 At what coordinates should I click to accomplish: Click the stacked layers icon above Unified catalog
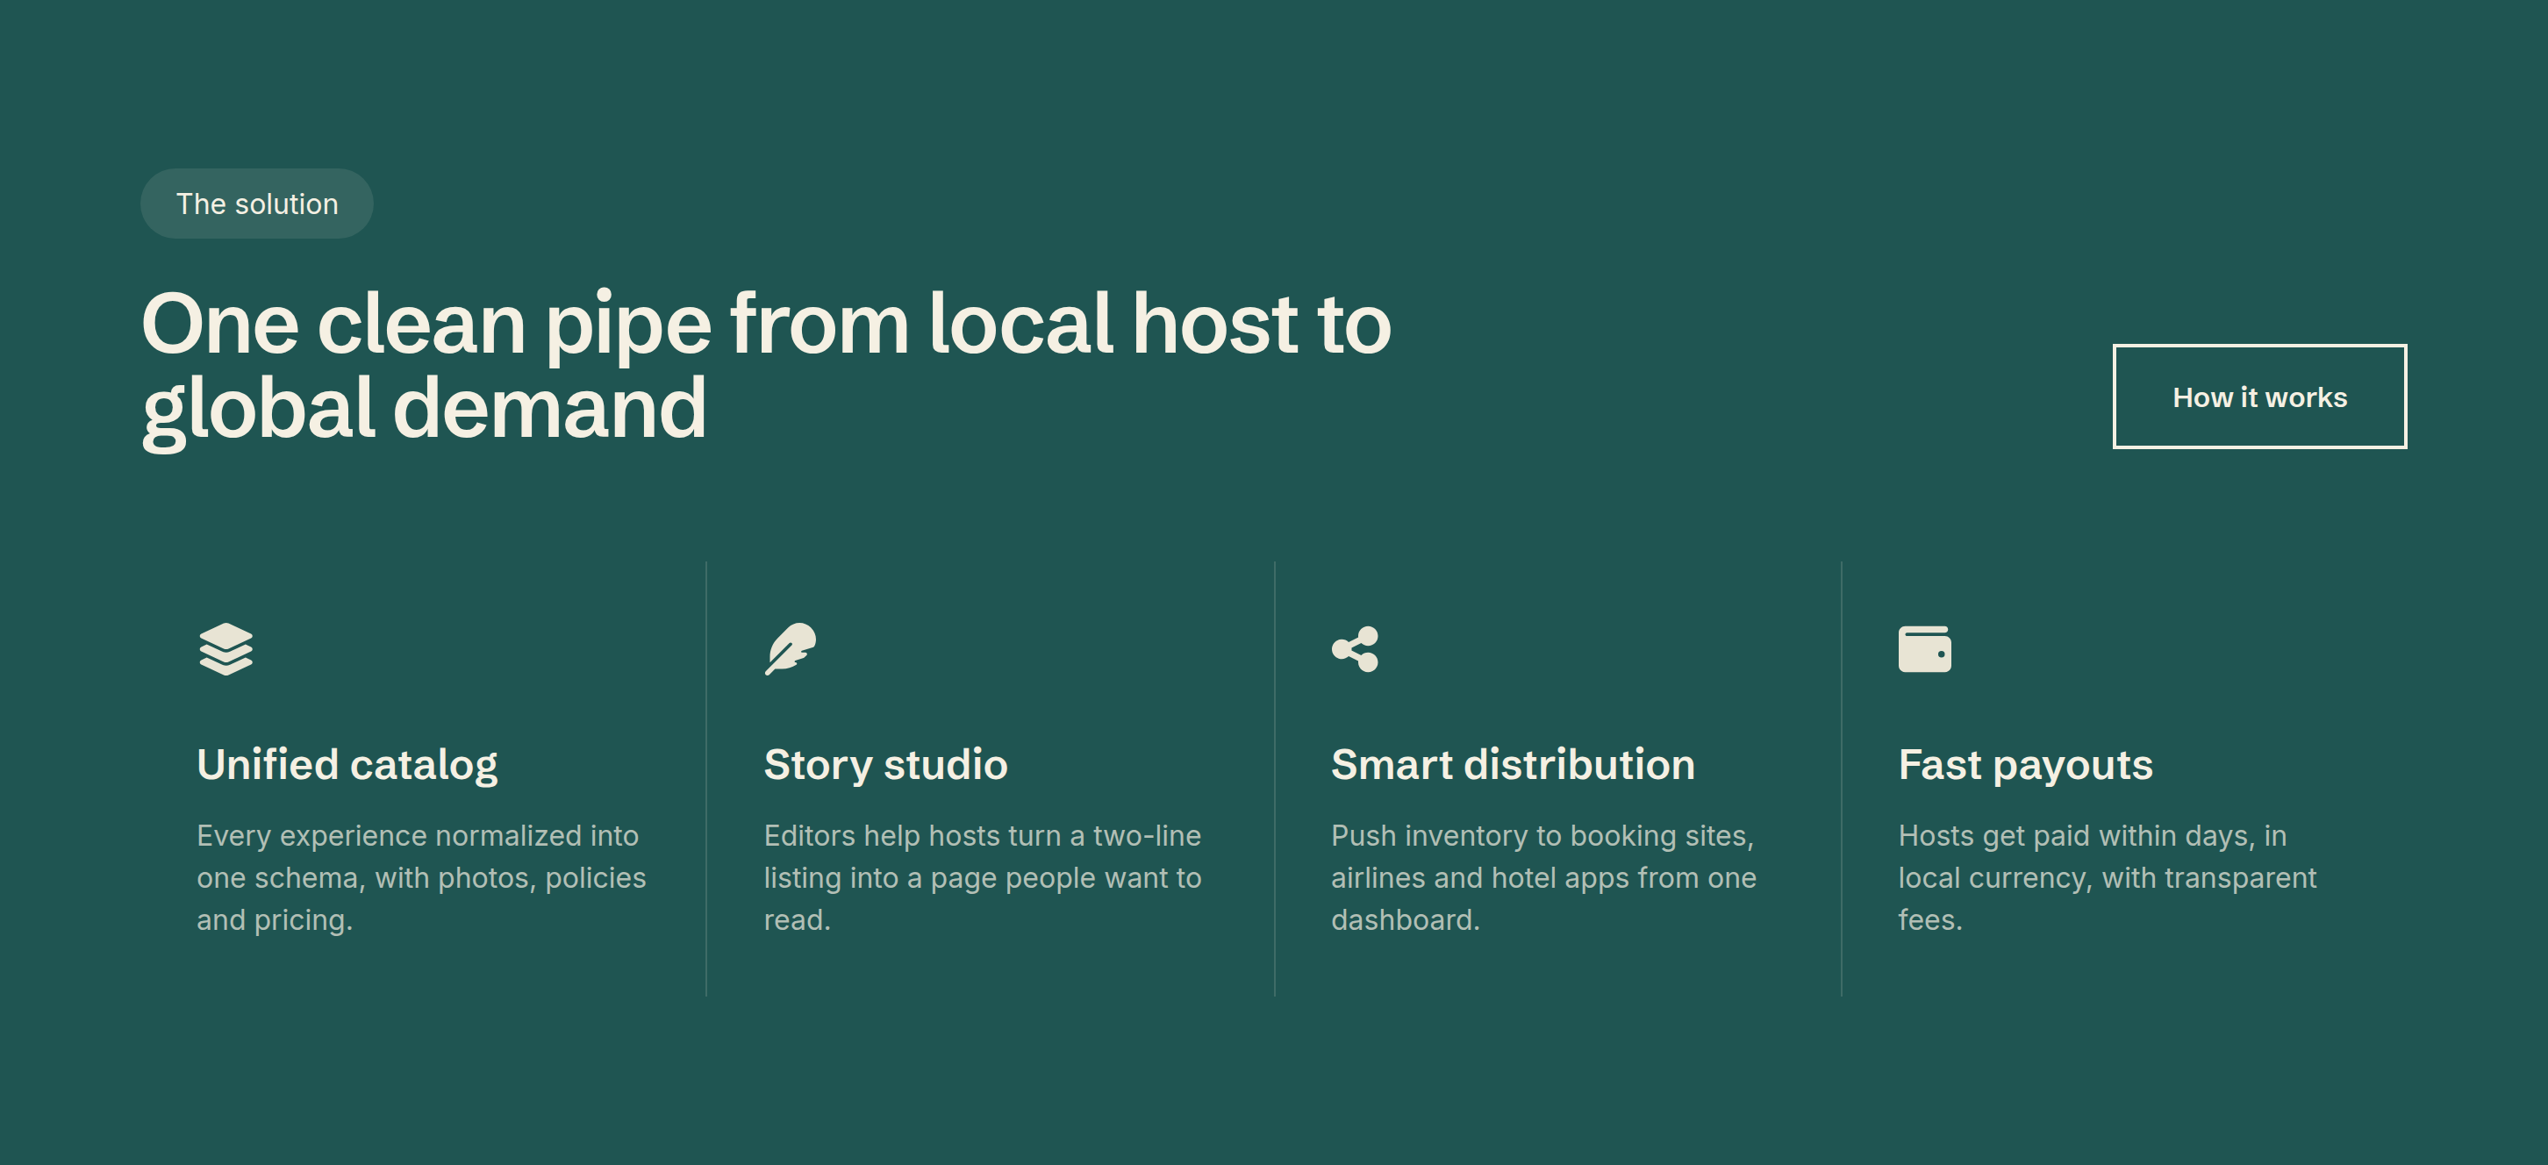click(x=225, y=649)
